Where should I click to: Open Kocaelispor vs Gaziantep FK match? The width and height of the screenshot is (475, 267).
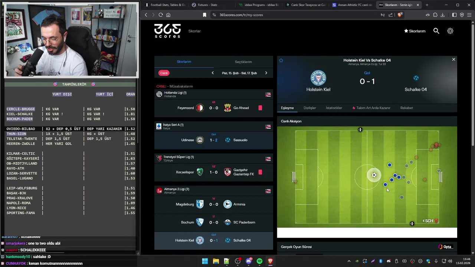coord(214,172)
